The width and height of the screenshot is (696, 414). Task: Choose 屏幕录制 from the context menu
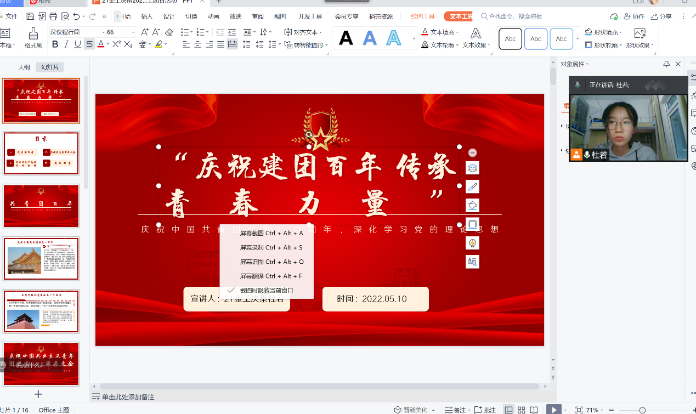click(271, 247)
